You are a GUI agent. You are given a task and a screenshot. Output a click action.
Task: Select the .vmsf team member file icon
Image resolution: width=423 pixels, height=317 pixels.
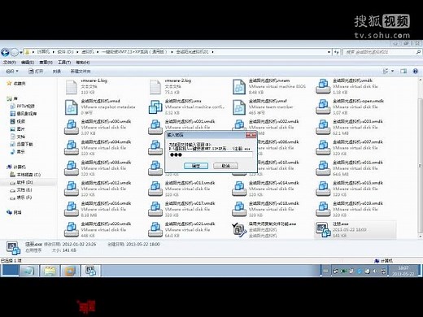coord(239,107)
